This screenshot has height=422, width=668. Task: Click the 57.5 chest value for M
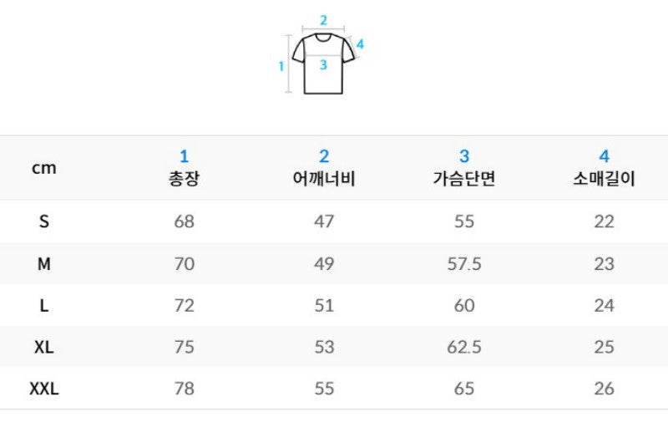pos(464,264)
